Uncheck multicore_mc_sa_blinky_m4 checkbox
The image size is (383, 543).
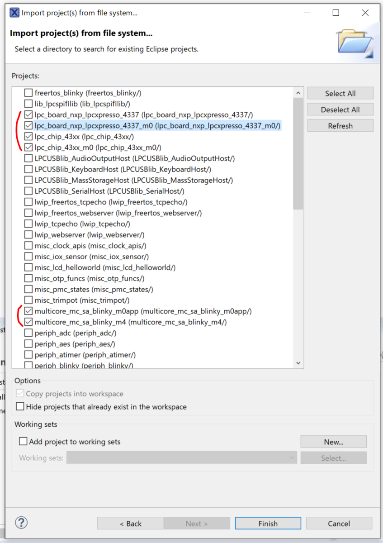[28, 322]
